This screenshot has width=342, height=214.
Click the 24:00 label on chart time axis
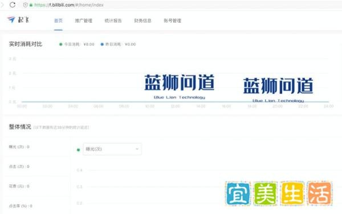coord(328,106)
